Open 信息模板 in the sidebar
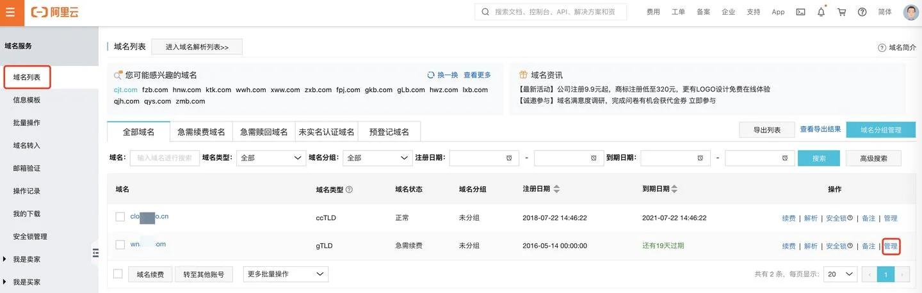The width and height of the screenshot is (922, 293). 27,100
